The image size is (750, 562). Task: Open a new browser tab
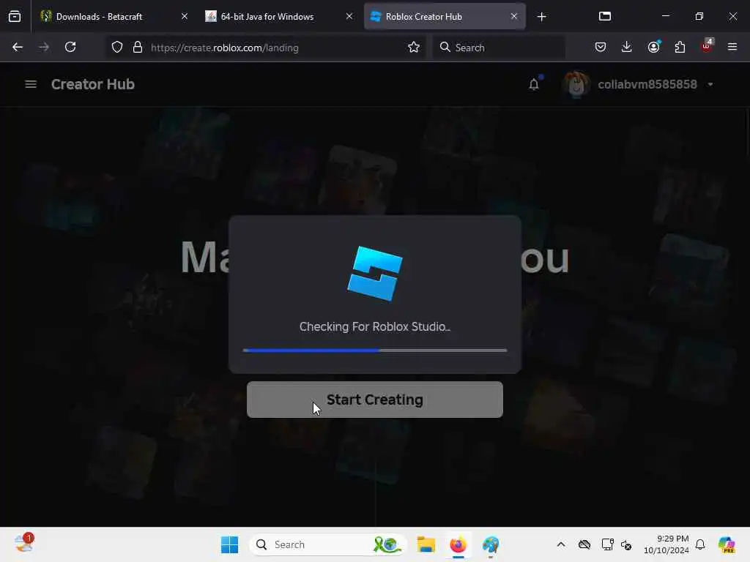click(x=541, y=17)
